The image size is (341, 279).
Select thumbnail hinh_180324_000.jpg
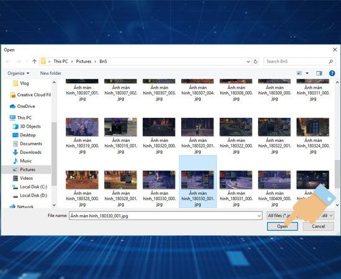[312, 127]
